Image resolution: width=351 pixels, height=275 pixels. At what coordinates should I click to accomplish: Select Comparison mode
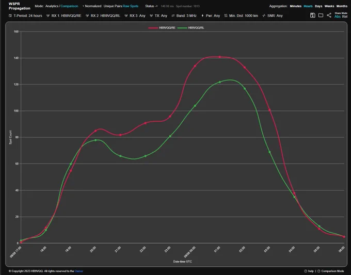coord(69,6)
